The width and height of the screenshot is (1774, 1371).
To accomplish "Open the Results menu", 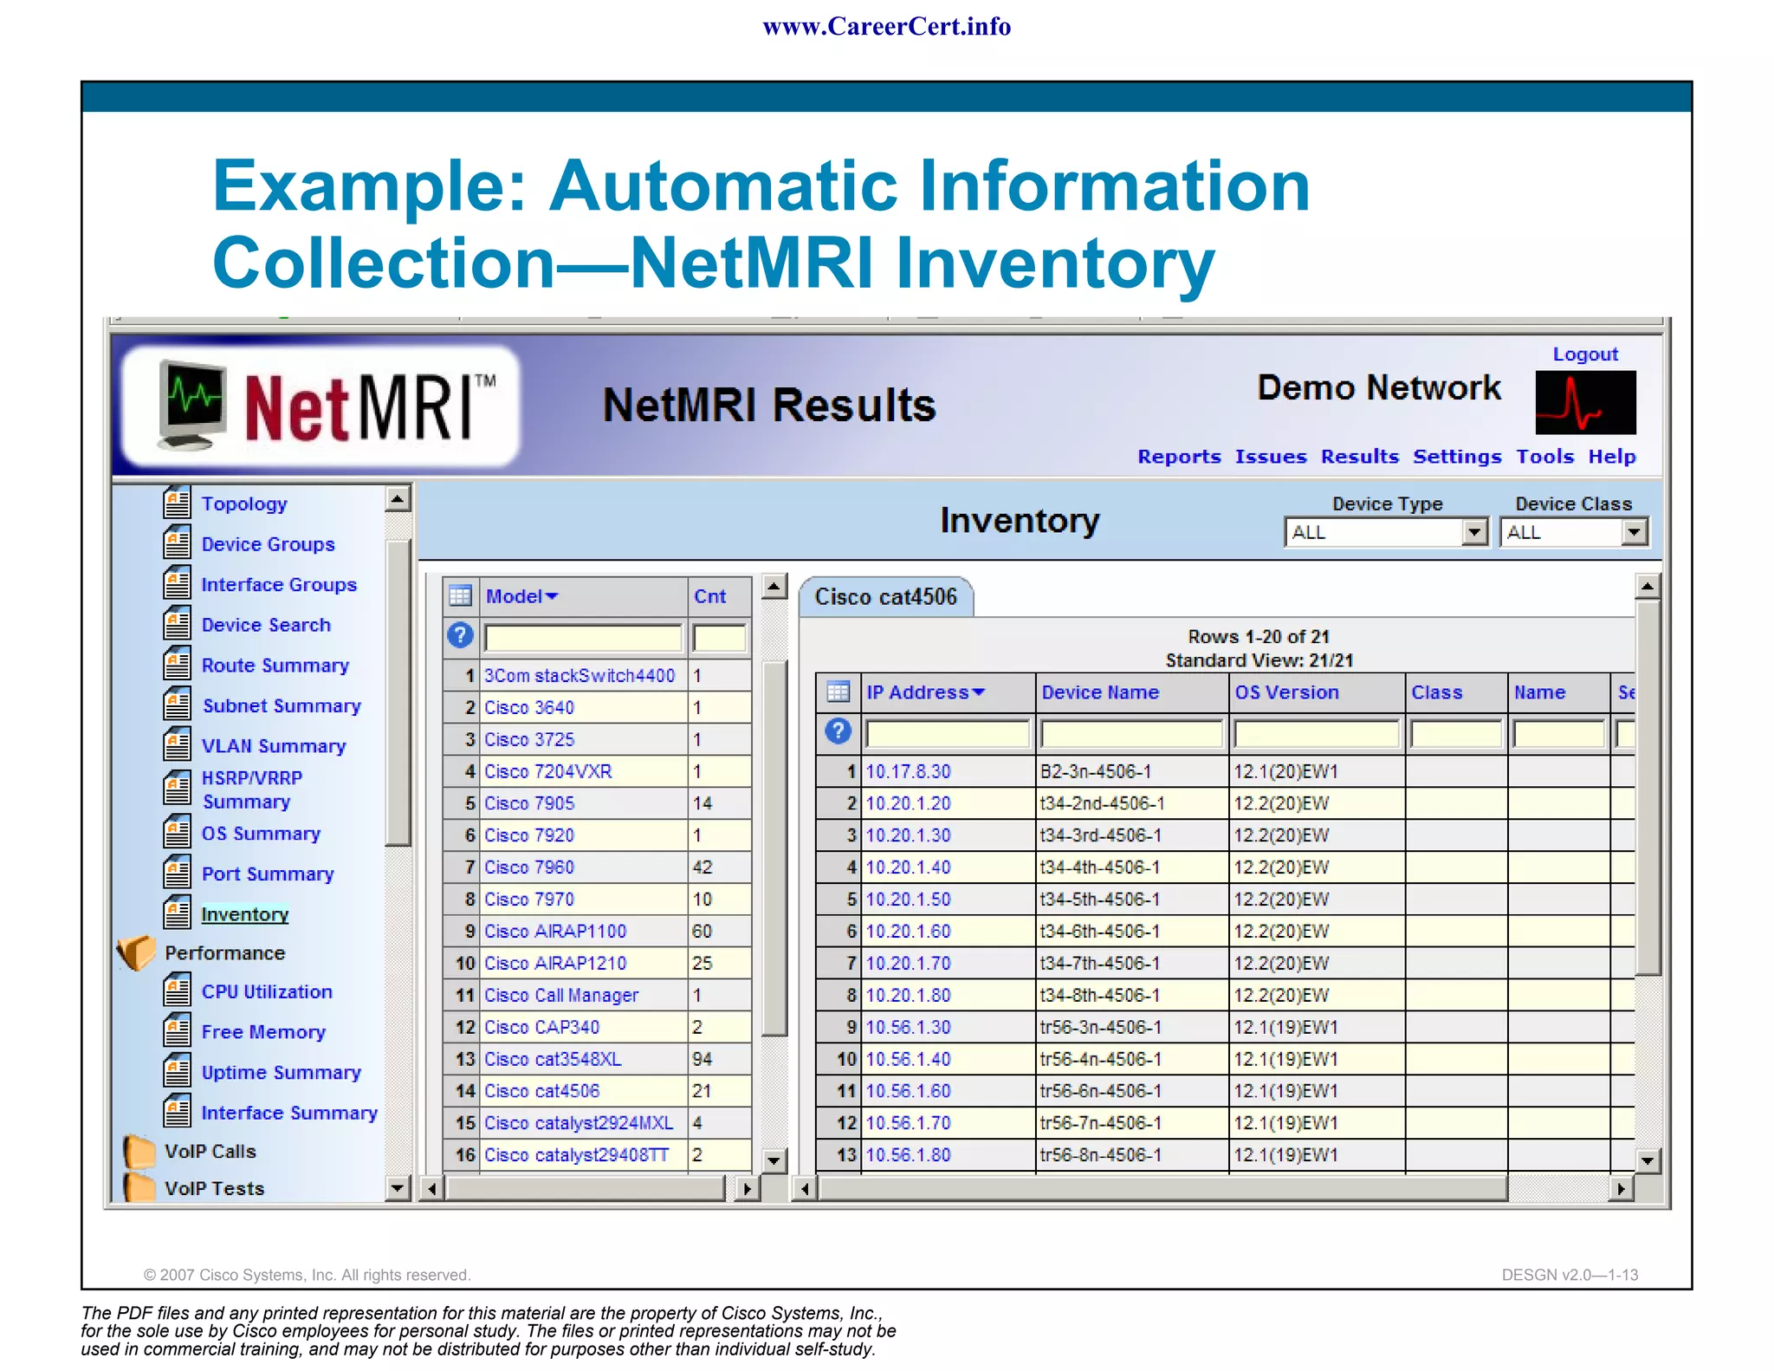I will click(1360, 456).
